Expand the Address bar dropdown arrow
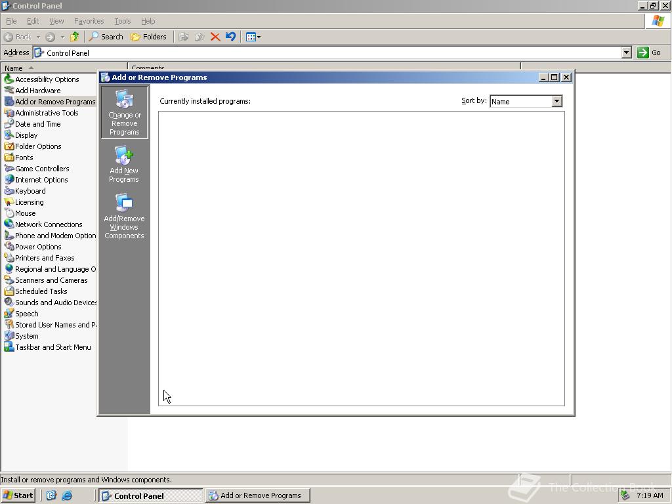The image size is (672, 504). coord(627,52)
